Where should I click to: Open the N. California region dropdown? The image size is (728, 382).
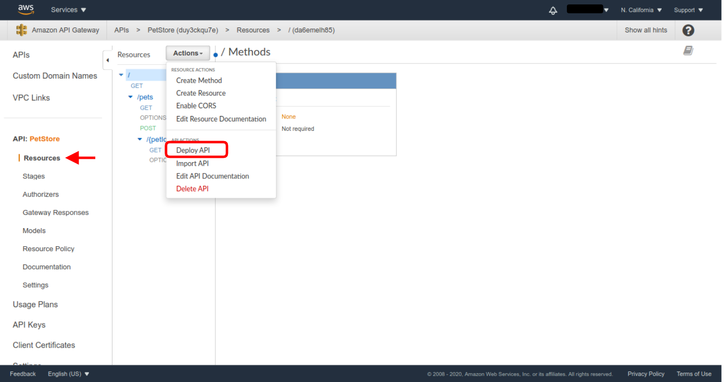[x=641, y=10]
